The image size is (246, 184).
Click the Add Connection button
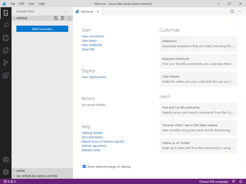point(42,29)
